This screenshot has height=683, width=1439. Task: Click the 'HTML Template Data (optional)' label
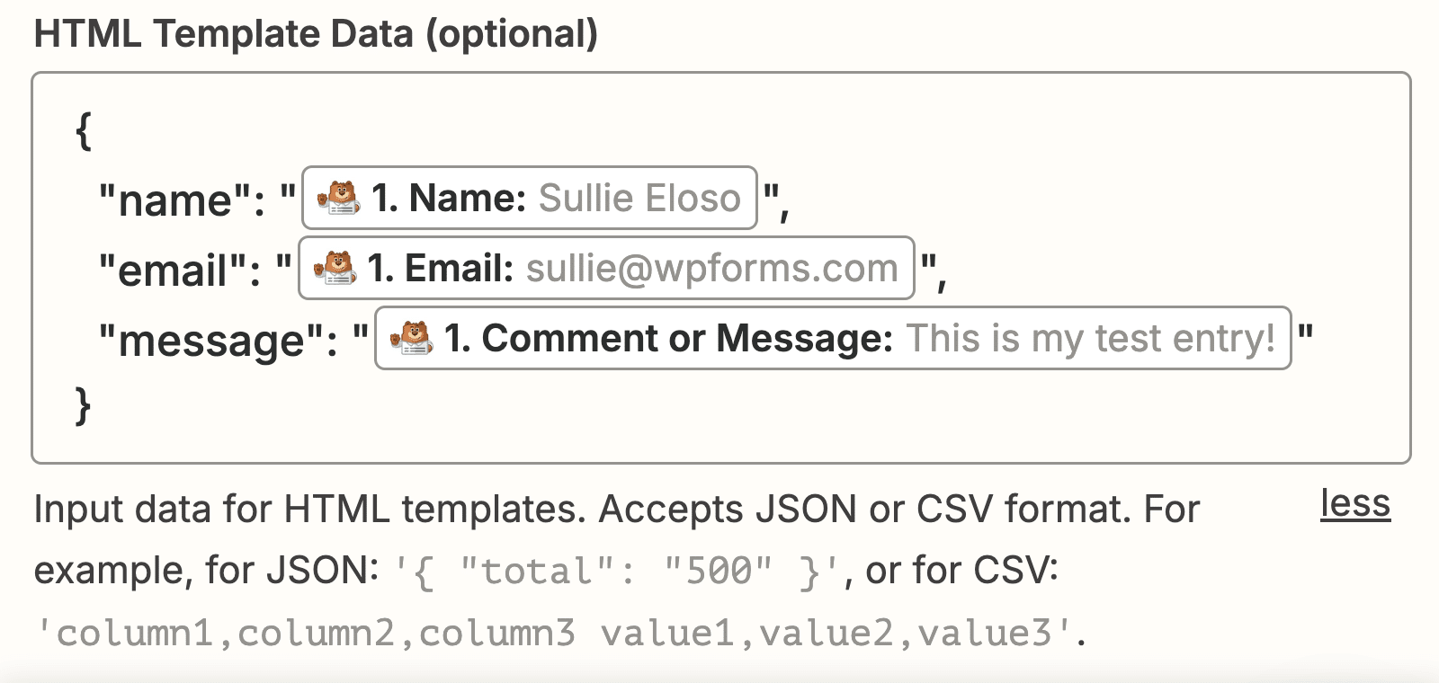pos(316,34)
